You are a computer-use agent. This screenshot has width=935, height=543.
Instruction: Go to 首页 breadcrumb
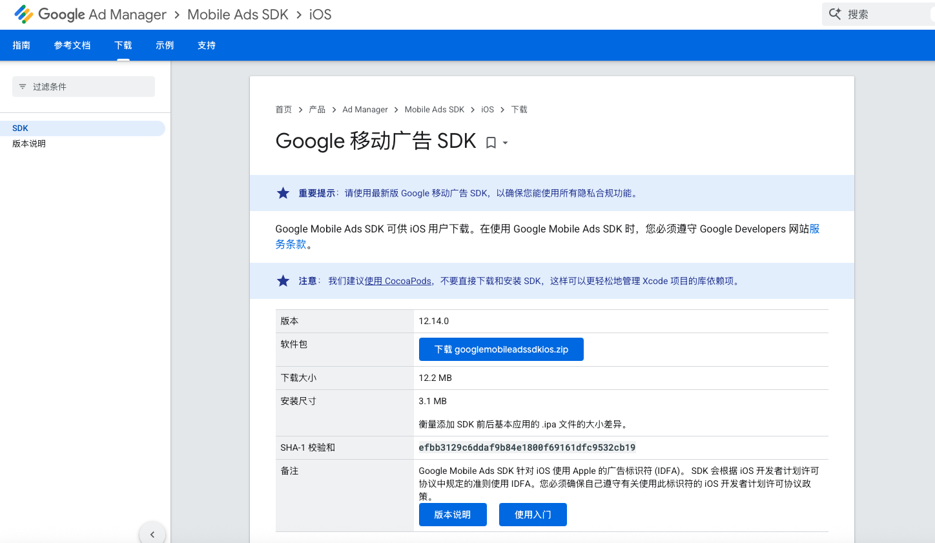pos(283,110)
